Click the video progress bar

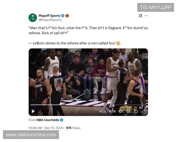tap(88, 105)
